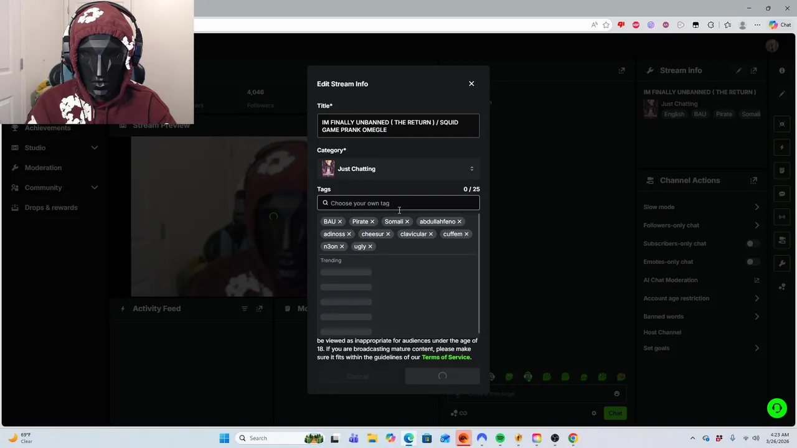Toggle Emotes-only chat switch
The height and width of the screenshot is (448, 797).
753,262
